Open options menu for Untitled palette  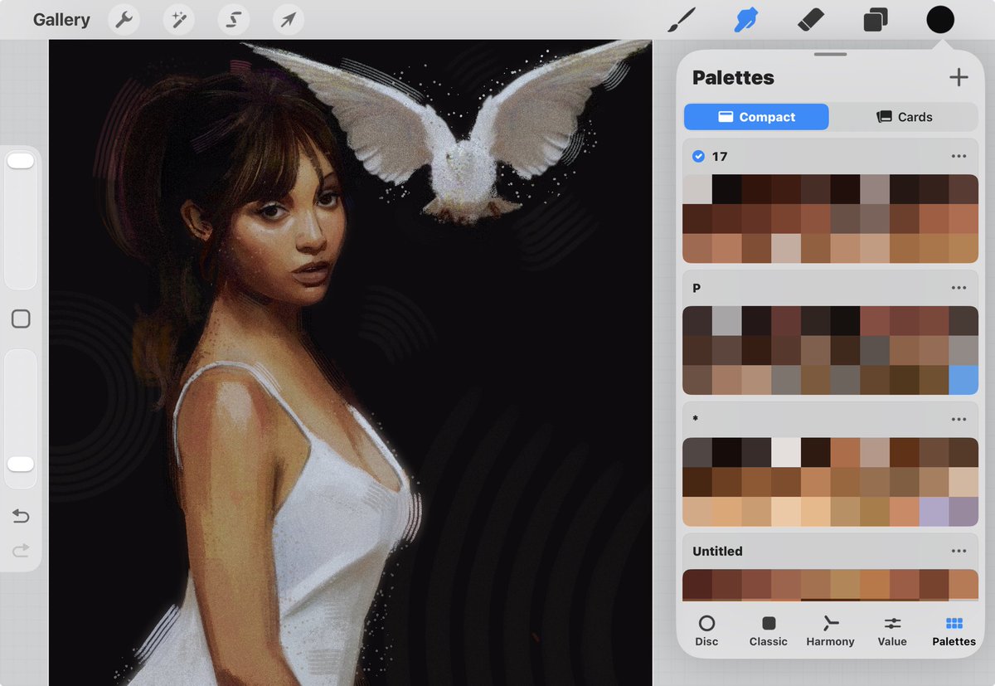(x=959, y=551)
